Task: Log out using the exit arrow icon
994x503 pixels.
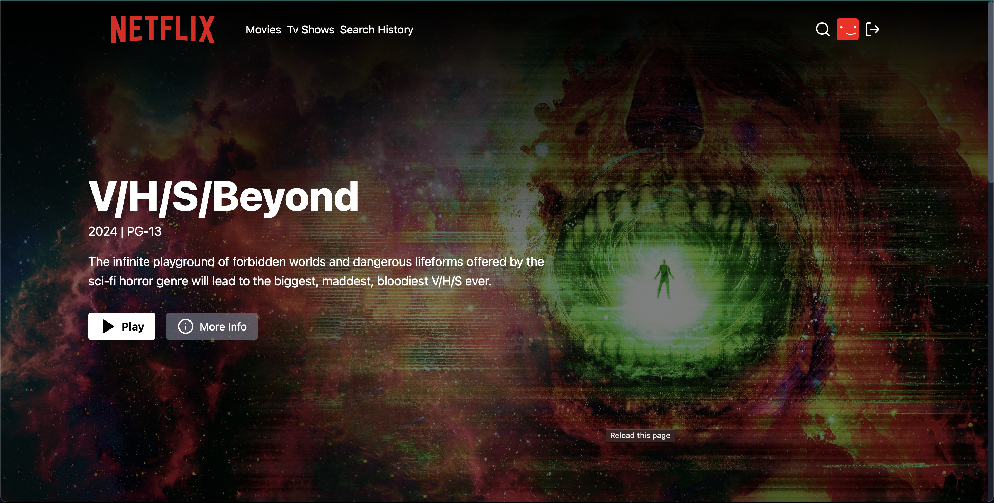Action: coord(872,29)
